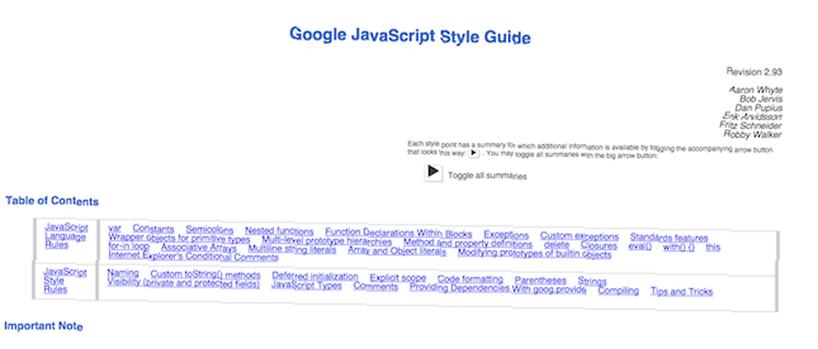Open Nested functions link
This screenshot has width=818, height=349.
click(279, 230)
